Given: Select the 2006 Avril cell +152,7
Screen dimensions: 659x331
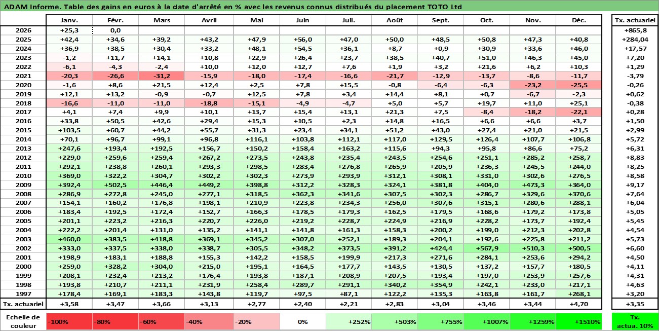Looking at the screenshot, I should (209, 212).
